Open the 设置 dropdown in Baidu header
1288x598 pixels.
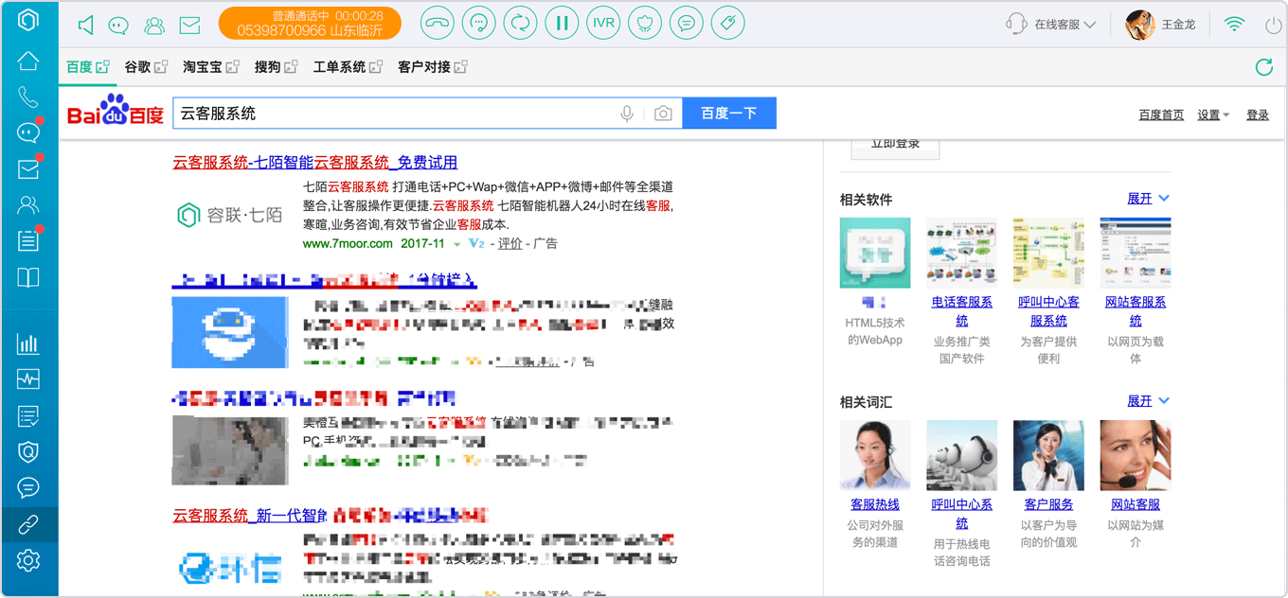[x=1213, y=114]
